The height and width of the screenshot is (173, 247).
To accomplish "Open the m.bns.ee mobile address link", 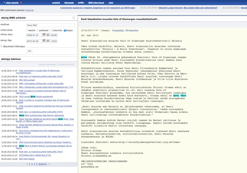I will coord(29,10).
